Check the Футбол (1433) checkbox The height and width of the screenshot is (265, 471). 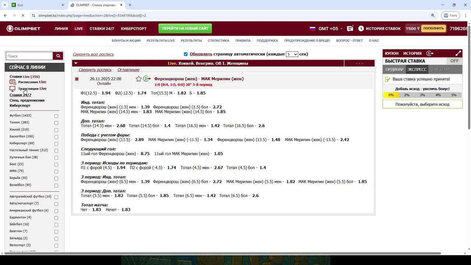tap(56, 116)
